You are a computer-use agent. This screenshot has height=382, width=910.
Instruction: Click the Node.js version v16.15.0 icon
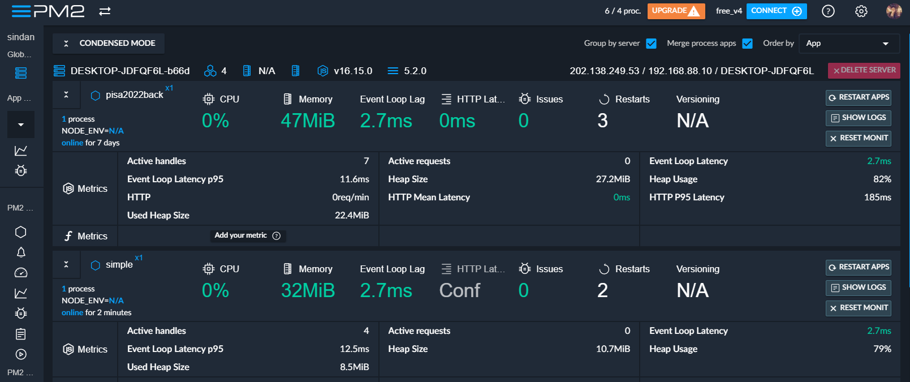(322, 71)
